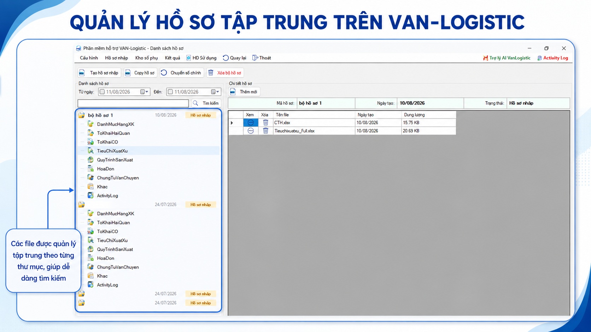Click the ActivityLog icon under bộ hồ sơ 1
Screen dimensions: 591x332
[91, 195]
